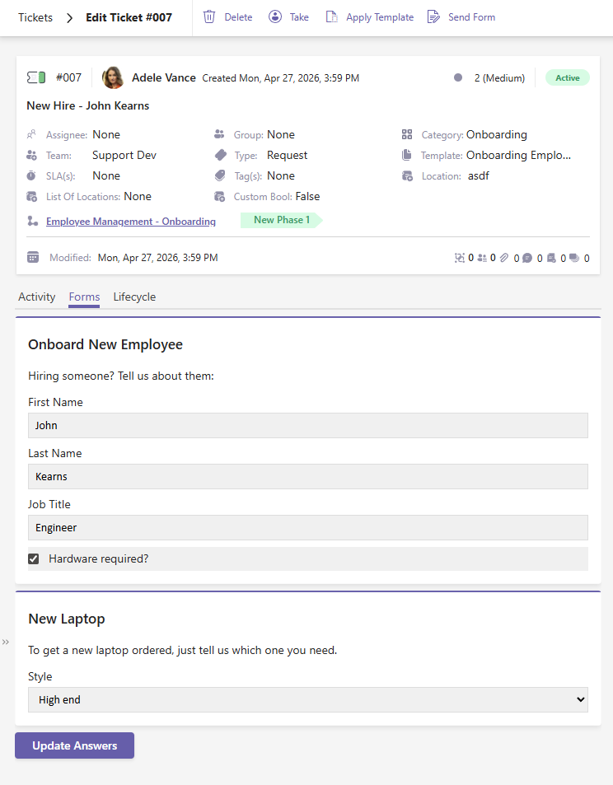This screenshot has height=785, width=613.
Task: Switch to the Activity tab
Action: coord(36,297)
